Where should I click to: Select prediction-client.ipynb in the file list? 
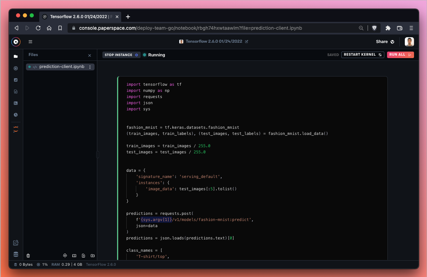[60, 67]
